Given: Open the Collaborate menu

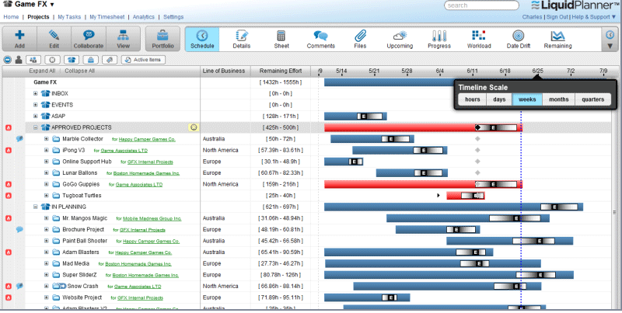Looking at the screenshot, I should point(89,39).
